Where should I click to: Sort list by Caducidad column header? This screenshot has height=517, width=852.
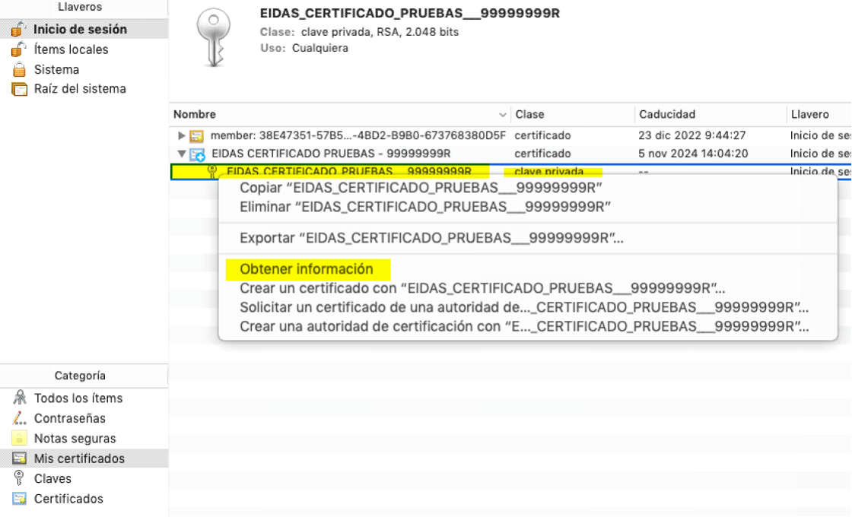(x=667, y=115)
